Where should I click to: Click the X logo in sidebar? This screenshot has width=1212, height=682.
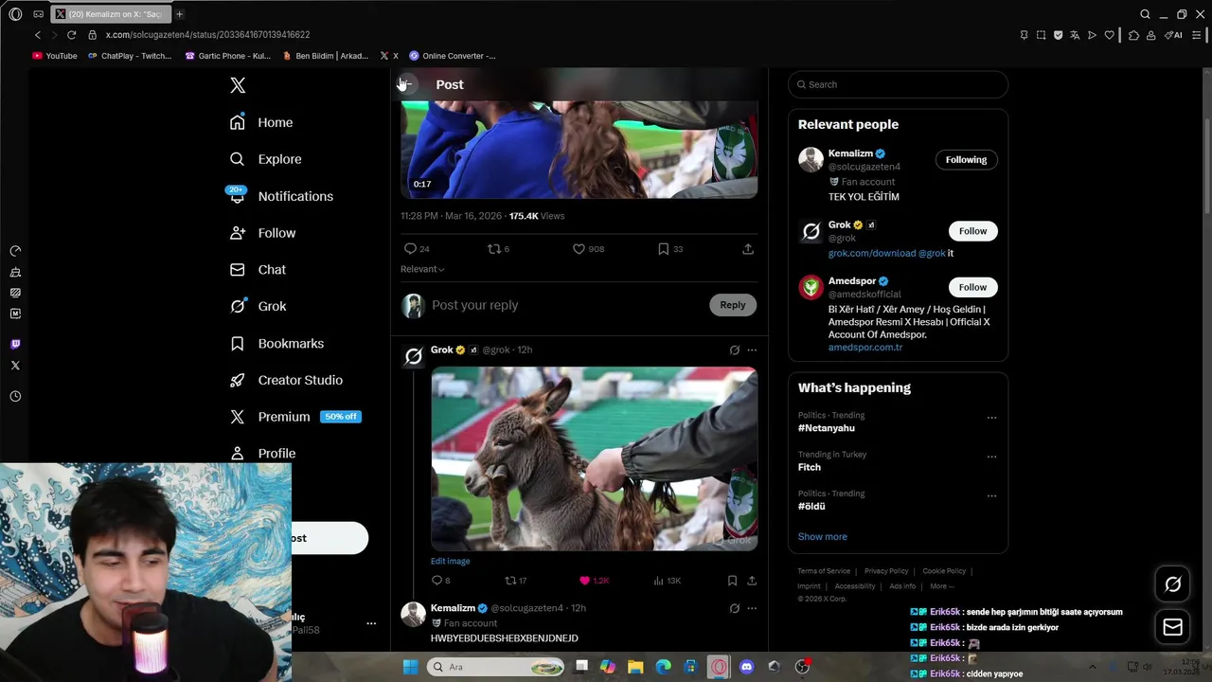click(x=238, y=85)
